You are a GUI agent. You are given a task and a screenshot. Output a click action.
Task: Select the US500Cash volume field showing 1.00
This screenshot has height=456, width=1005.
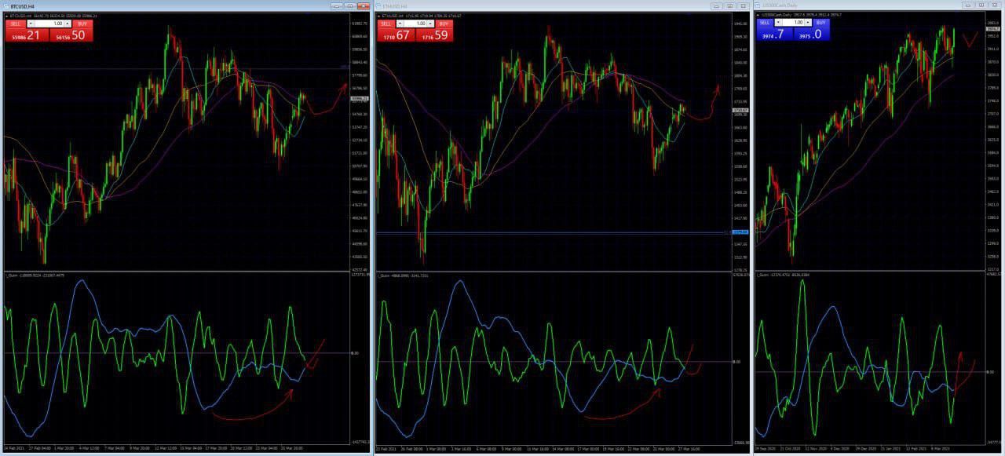point(793,23)
